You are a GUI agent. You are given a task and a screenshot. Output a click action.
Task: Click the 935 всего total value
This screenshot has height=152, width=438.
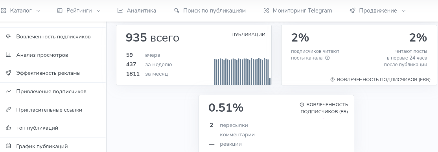coord(152,38)
